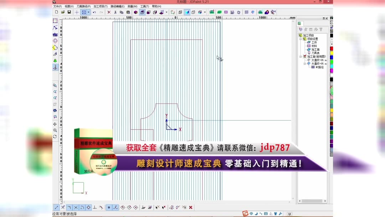The height and width of the screenshot is (217, 385).
Task: Toggle the rectangular selection mode button
Action: click(84, 12)
